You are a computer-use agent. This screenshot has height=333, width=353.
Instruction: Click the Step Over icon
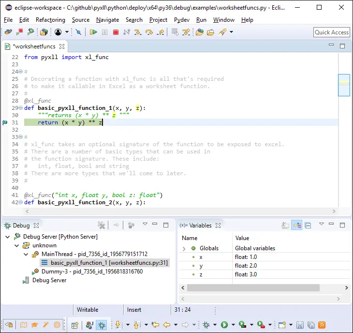pos(149,32)
